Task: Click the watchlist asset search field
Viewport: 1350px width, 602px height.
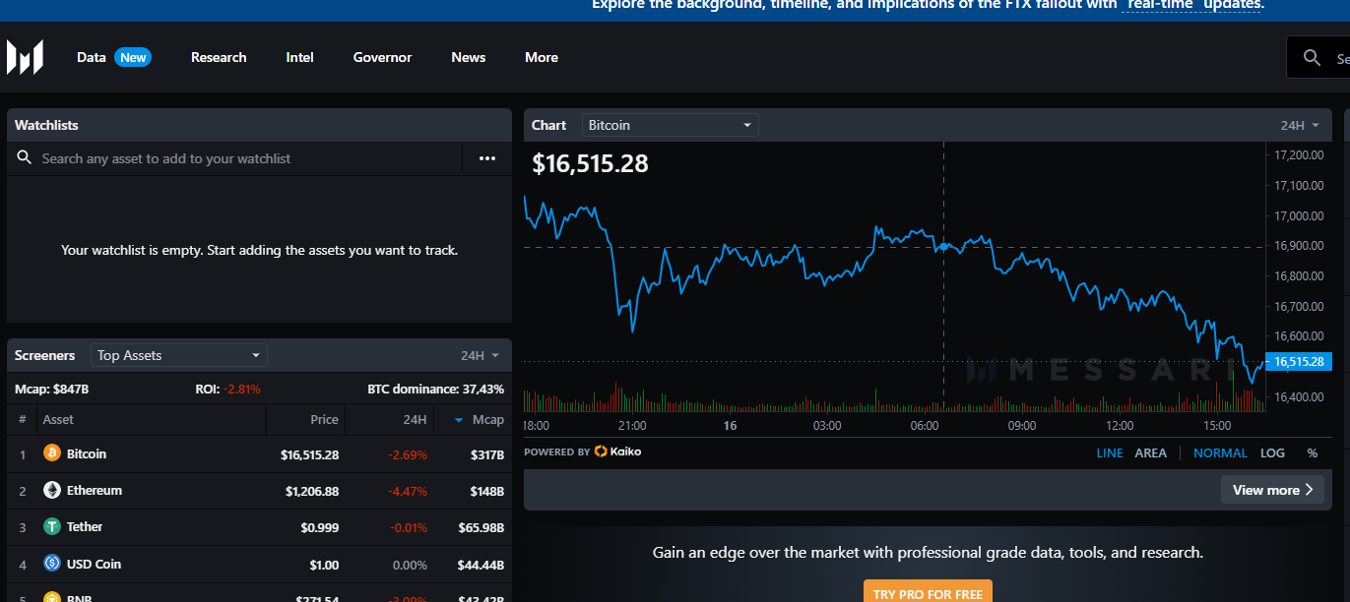Action: (x=246, y=158)
